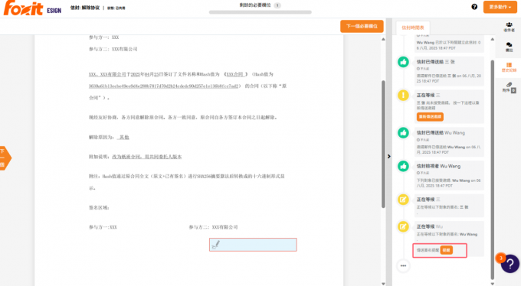Click the required-fields progress bar in the header
Screen dimensions: 521x286
[260, 12]
